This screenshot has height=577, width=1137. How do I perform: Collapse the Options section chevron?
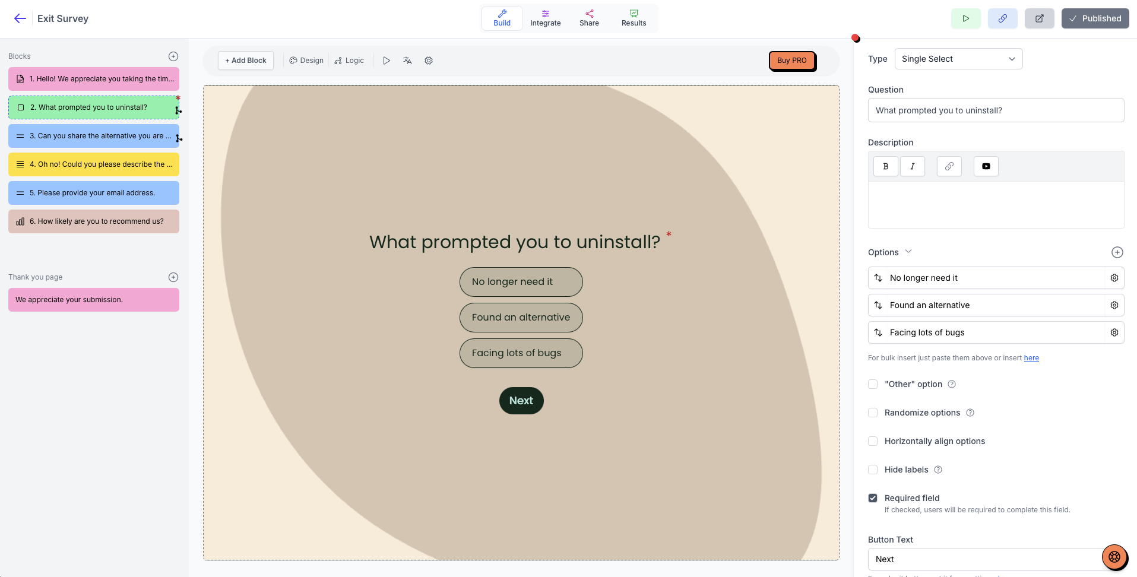pyautogui.click(x=908, y=252)
